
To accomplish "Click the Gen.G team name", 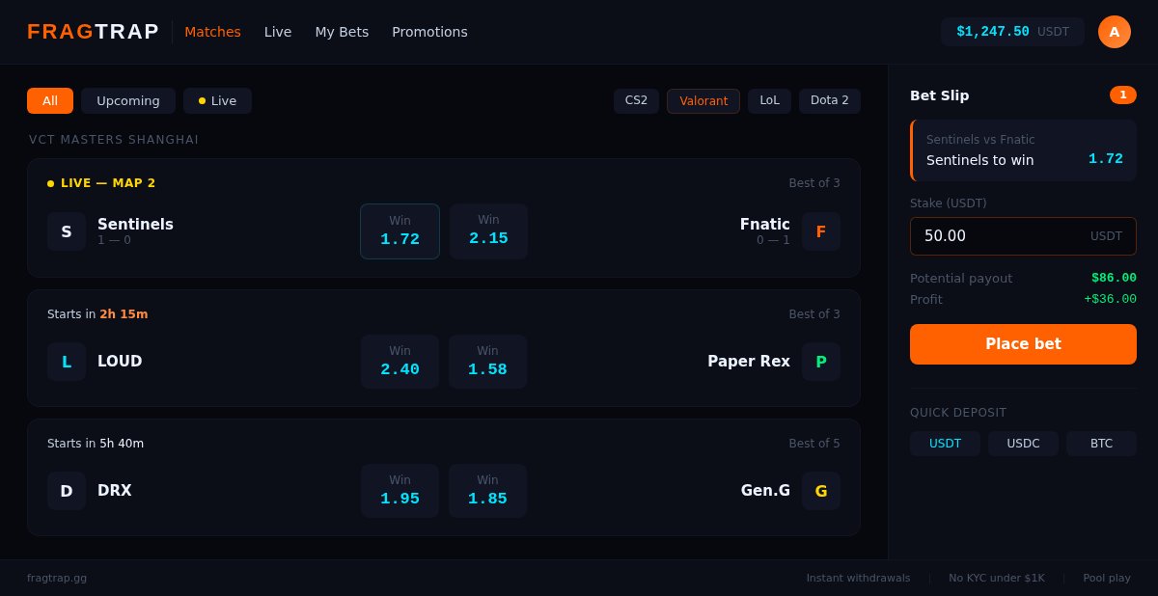I will 765,491.
